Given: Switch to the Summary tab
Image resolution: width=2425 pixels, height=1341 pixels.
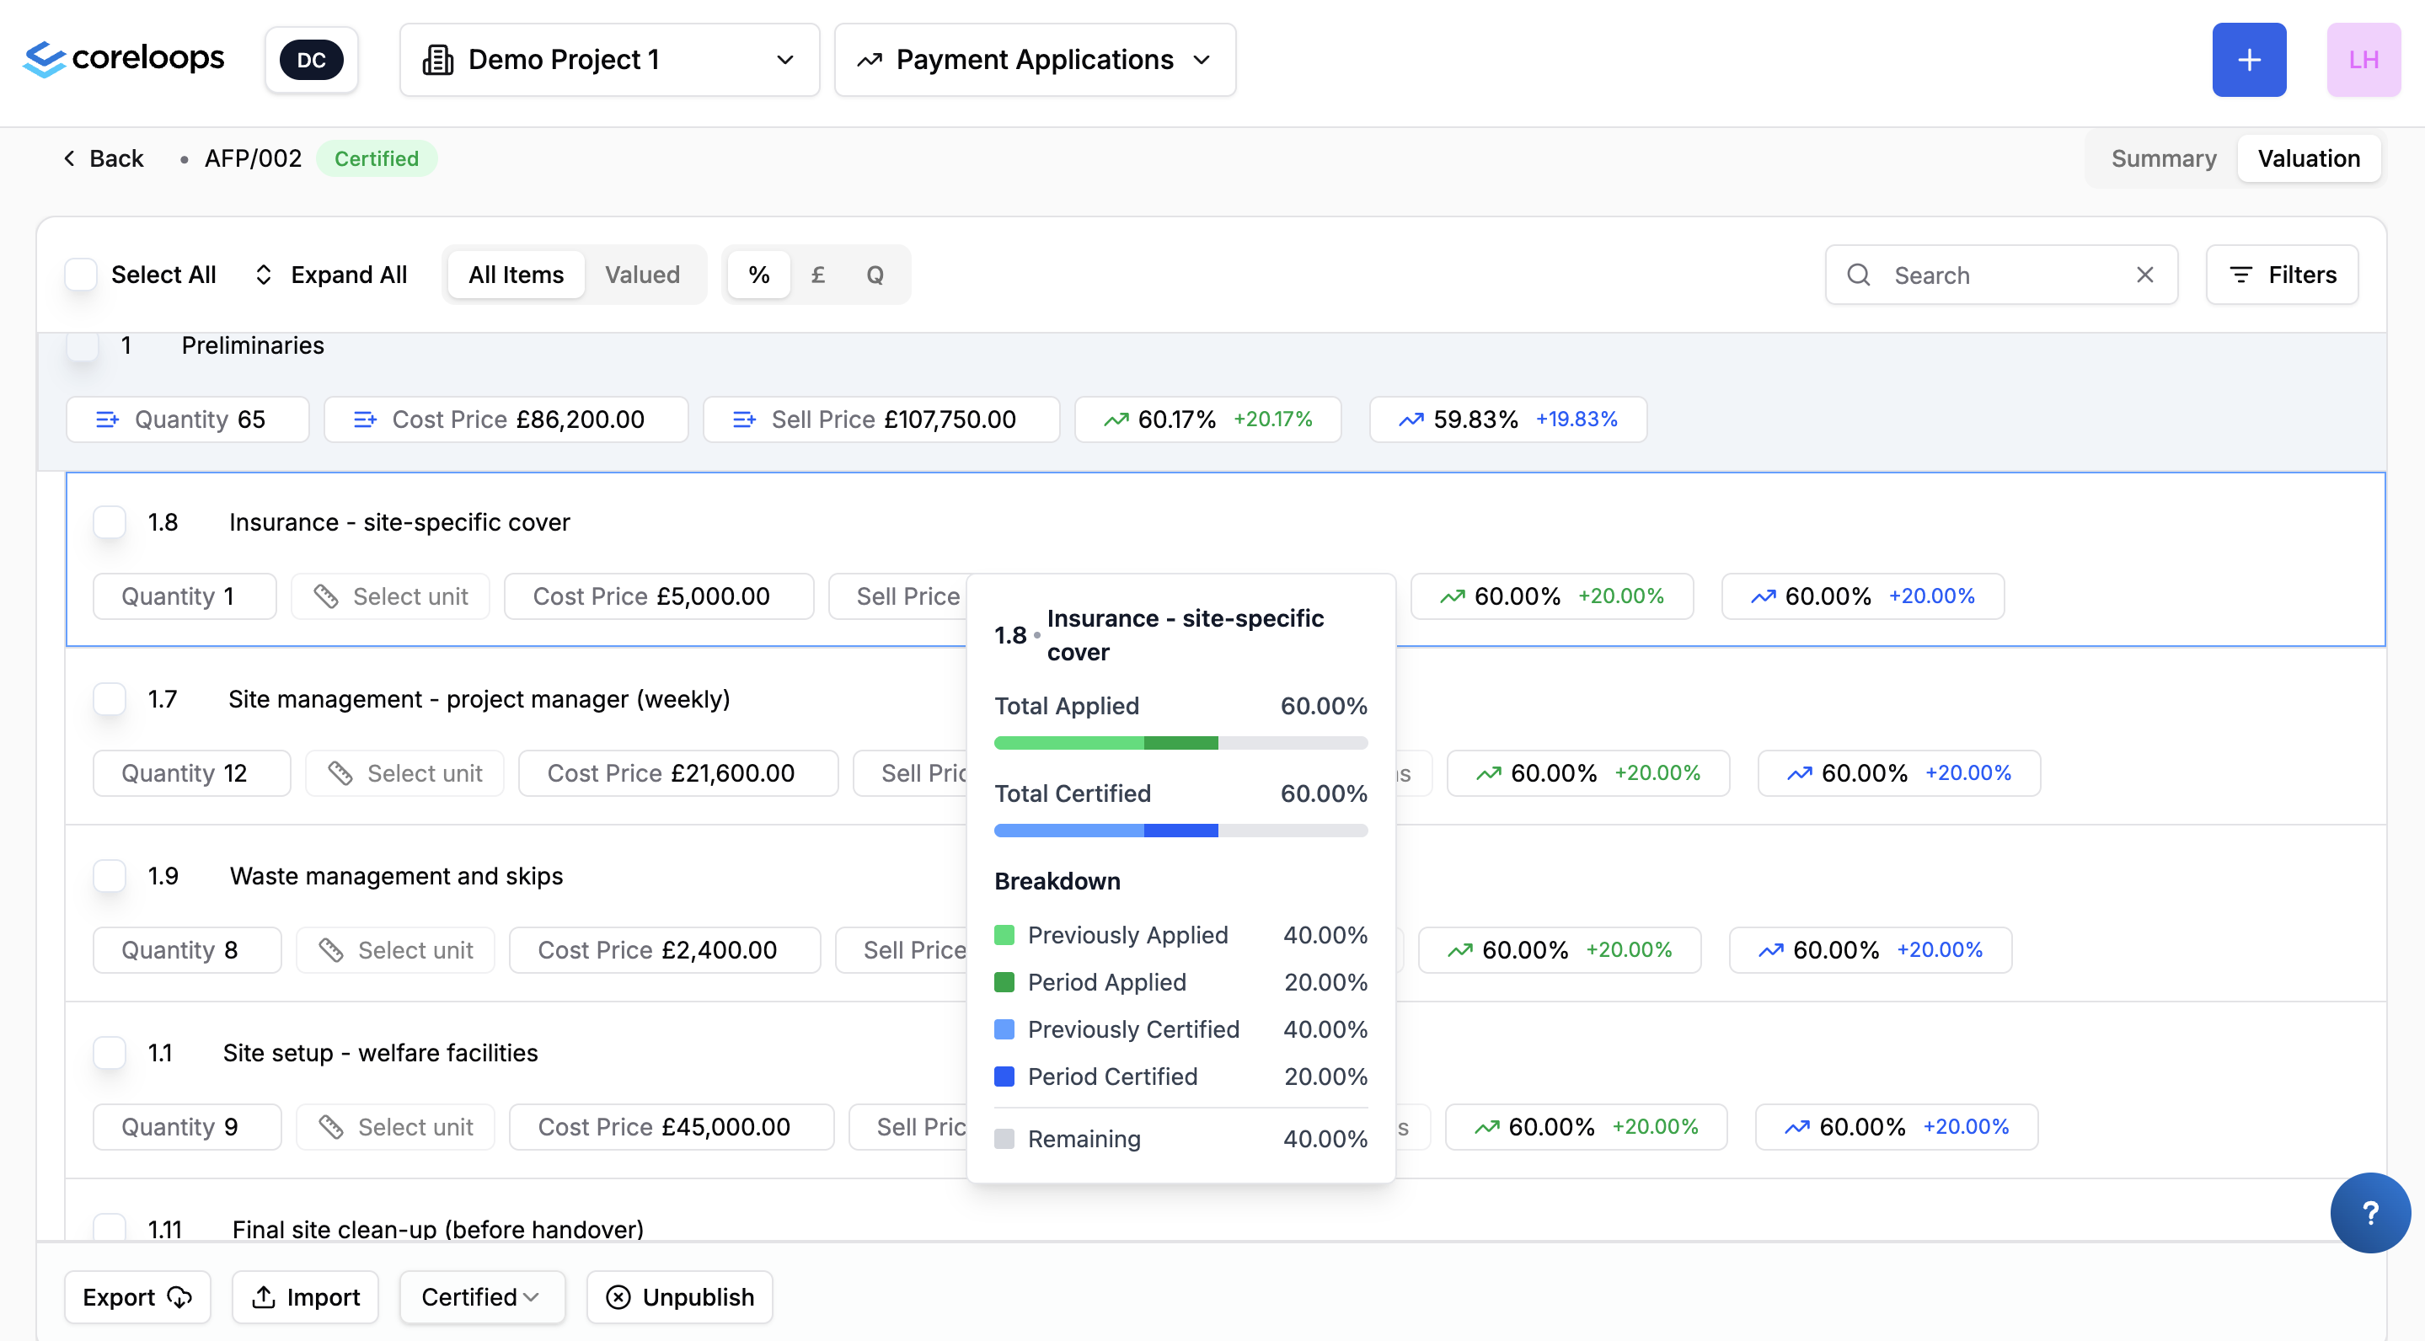Looking at the screenshot, I should tap(2162, 158).
